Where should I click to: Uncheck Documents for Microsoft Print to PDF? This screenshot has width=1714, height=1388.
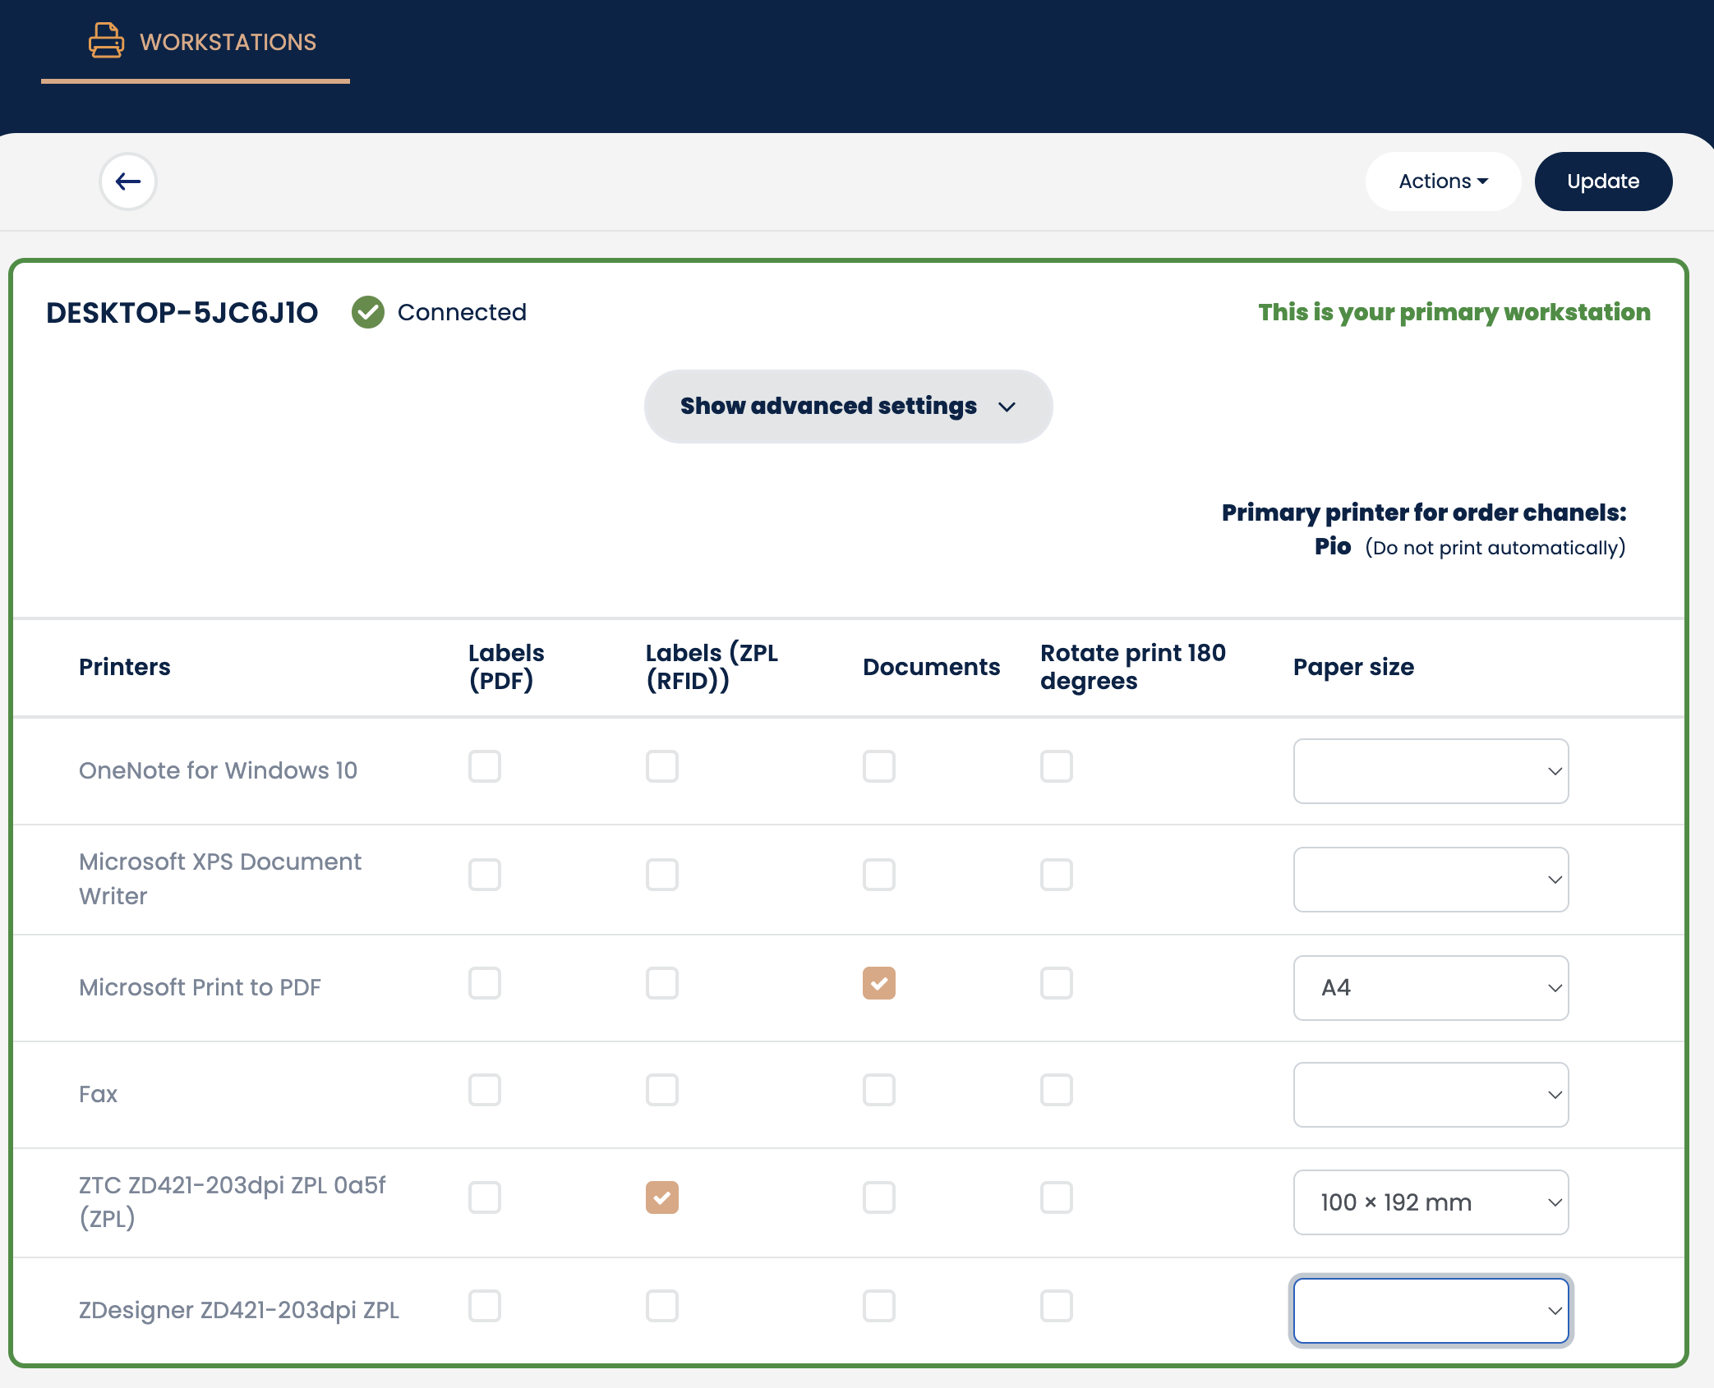878,983
